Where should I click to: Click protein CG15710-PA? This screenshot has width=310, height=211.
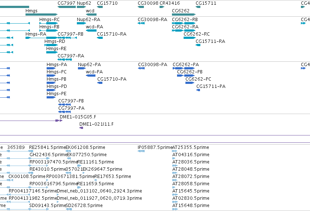pos(112,79)
